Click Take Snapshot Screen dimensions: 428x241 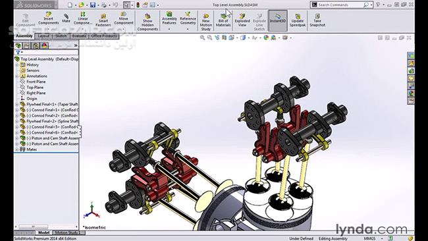pyautogui.click(x=317, y=20)
